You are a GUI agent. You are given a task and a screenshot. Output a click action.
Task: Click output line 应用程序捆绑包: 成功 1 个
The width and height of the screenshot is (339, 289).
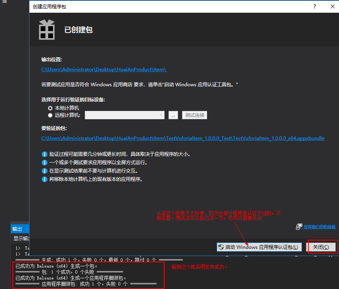86,284
